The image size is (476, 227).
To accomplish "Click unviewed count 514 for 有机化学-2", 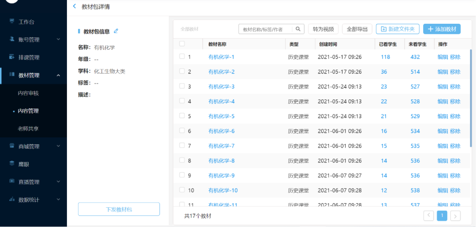I will (x=415, y=72).
